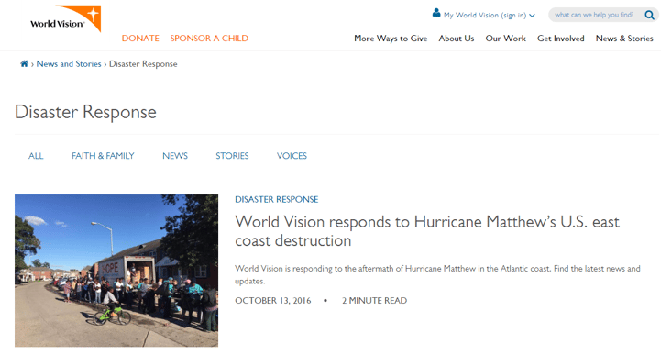This screenshot has height=355, width=661.
Task: Click the search magnifier icon
Action: (649, 16)
